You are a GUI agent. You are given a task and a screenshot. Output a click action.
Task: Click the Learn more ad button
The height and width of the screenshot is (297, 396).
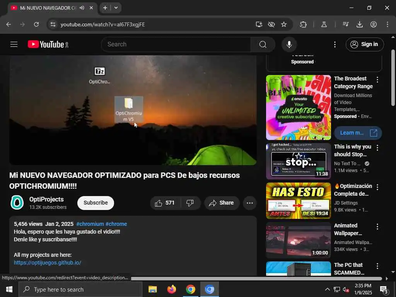tap(358, 133)
